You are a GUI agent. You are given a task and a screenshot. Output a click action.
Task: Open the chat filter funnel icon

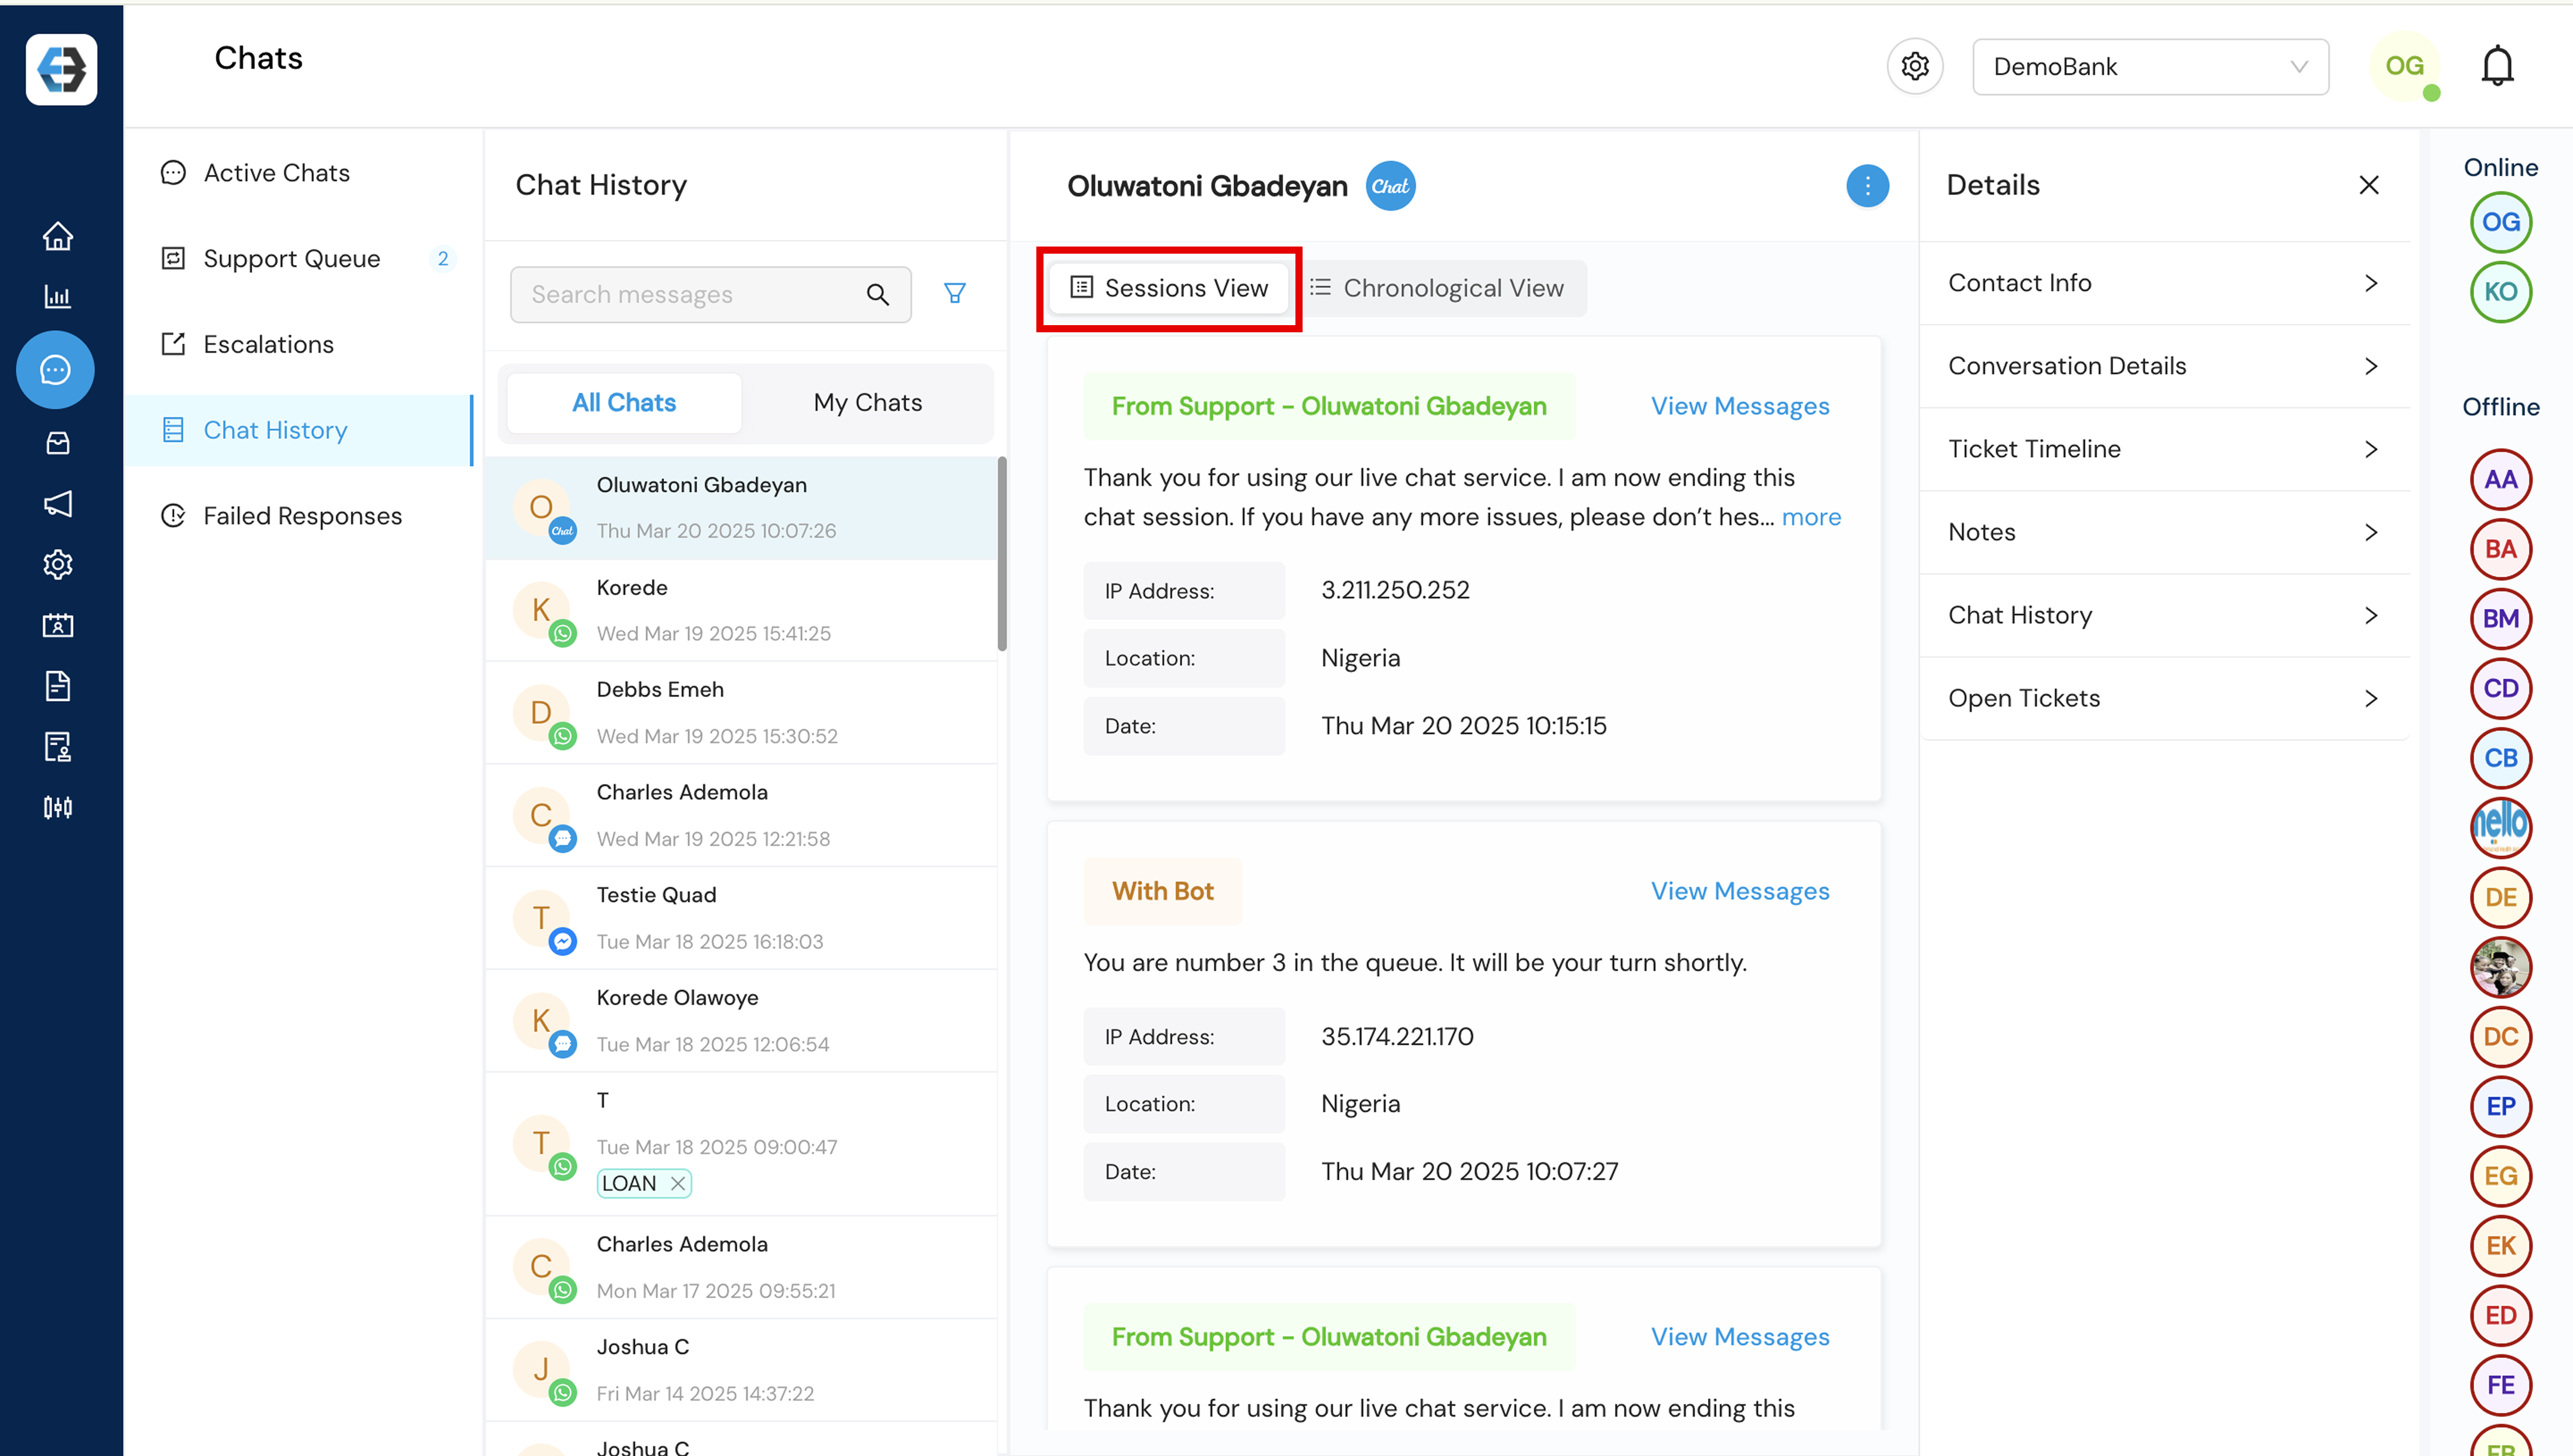954,293
